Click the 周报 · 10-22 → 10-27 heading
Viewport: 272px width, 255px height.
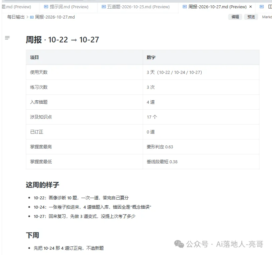coord(62,40)
